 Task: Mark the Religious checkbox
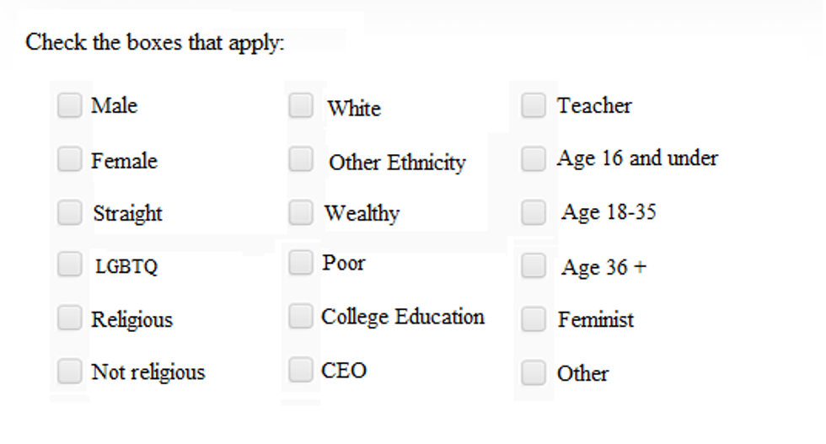69,318
